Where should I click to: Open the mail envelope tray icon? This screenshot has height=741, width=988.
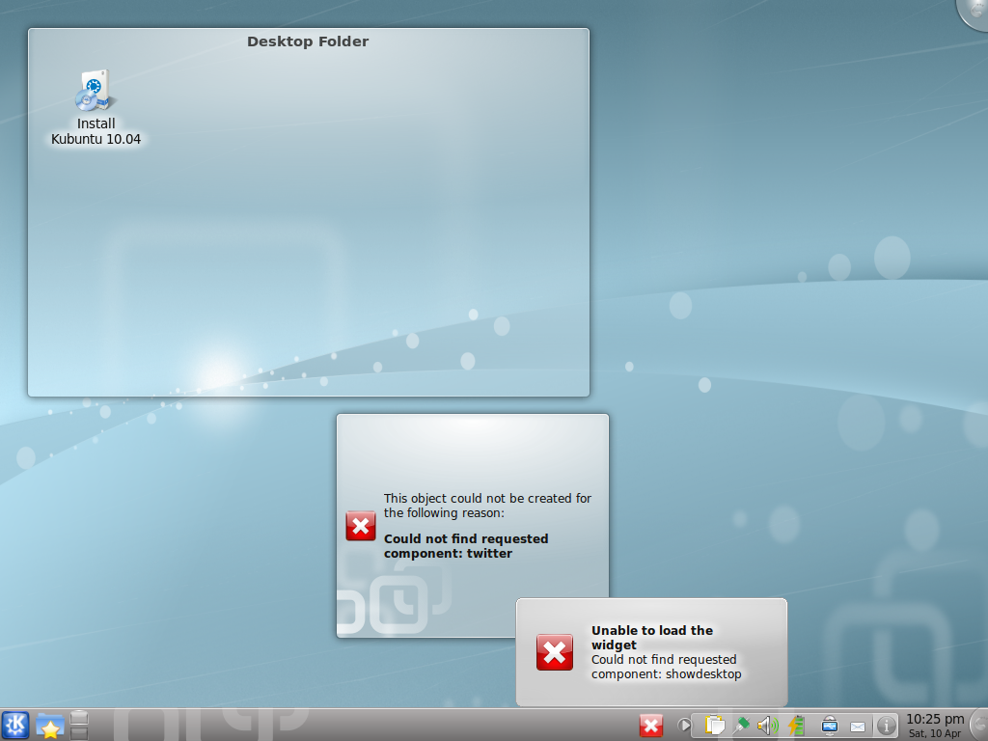[858, 727]
